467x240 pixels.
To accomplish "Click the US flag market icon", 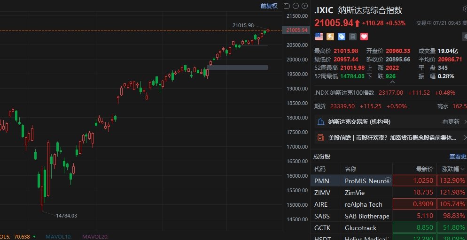I will tap(319, 37).
